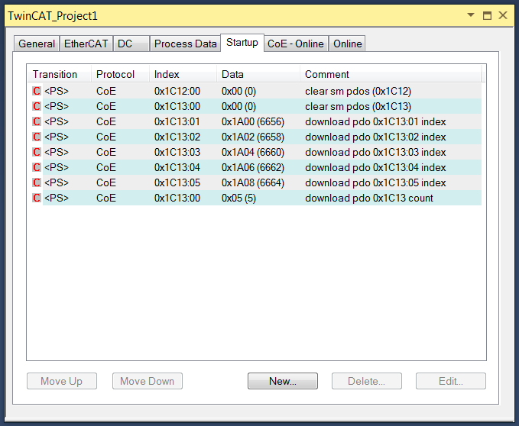This screenshot has height=426, width=519.
Task: Click the Comment column header
Action: point(391,74)
